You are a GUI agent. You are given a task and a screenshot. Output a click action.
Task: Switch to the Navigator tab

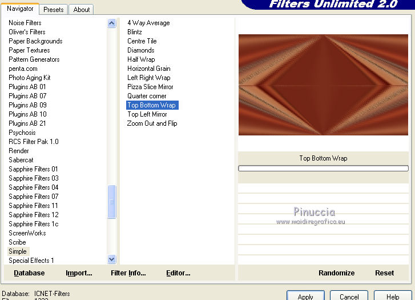pos(20,9)
